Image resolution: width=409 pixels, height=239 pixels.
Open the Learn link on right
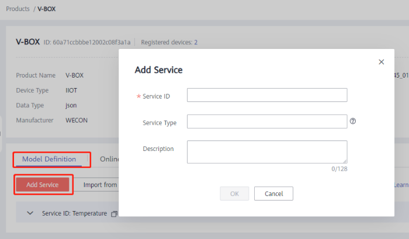pos(401,185)
